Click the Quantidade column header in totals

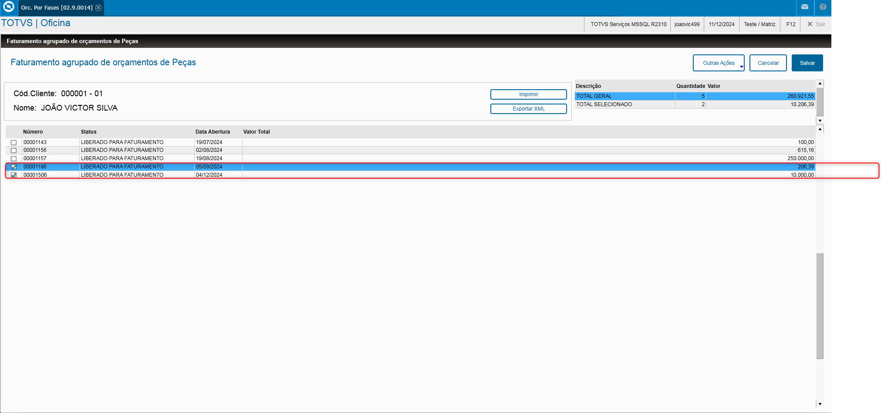pyautogui.click(x=691, y=86)
